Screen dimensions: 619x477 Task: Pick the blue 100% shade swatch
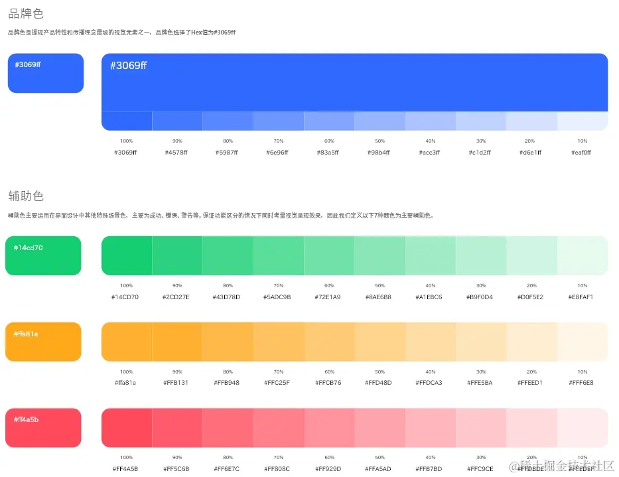click(127, 121)
